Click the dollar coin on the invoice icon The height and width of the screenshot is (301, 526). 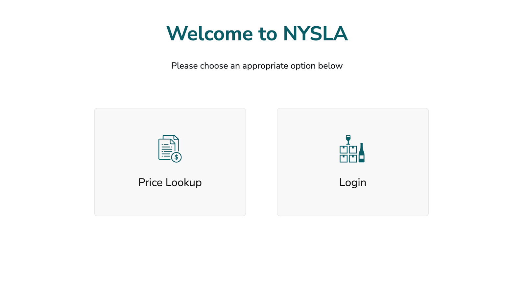click(x=177, y=157)
